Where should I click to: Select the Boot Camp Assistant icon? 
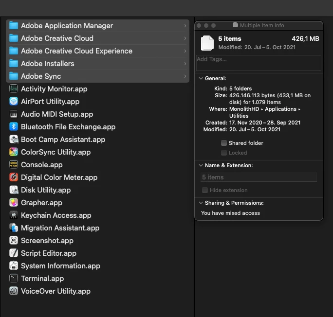(14, 140)
